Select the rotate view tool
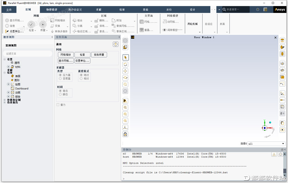 (125, 64)
